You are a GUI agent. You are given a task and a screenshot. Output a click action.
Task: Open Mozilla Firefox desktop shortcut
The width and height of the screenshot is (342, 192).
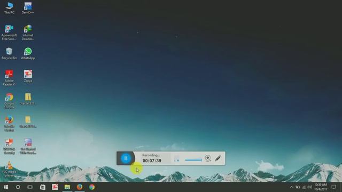pyautogui.click(x=9, y=124)
